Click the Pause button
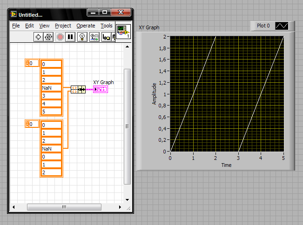Image resolution: width=303 pixels, height=225 pixels. (70, 37)
